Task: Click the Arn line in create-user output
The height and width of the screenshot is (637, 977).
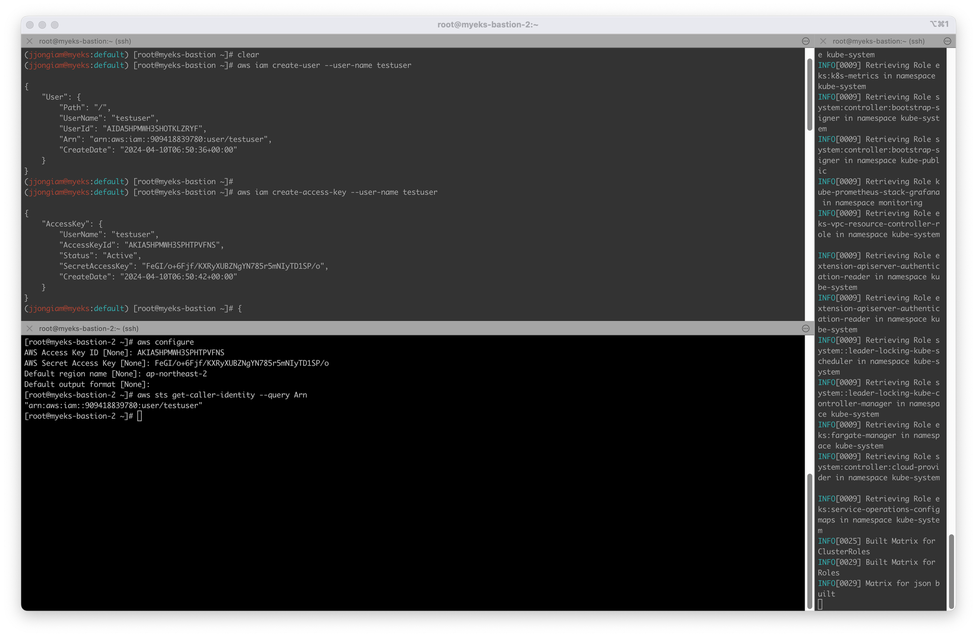Action: pyautogui.click(x=165, y=139)
